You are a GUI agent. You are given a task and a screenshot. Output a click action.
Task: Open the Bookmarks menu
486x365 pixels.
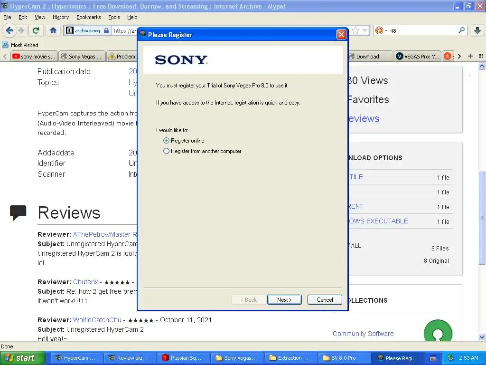tap(88, 17)
